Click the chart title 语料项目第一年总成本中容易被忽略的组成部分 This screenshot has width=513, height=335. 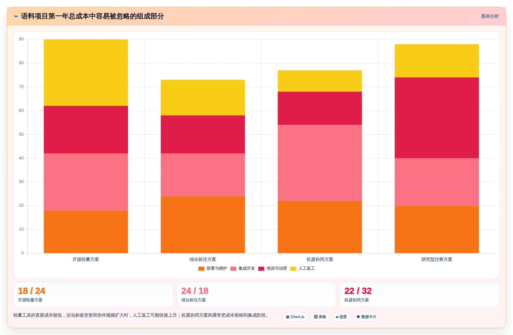coord(92,16)
